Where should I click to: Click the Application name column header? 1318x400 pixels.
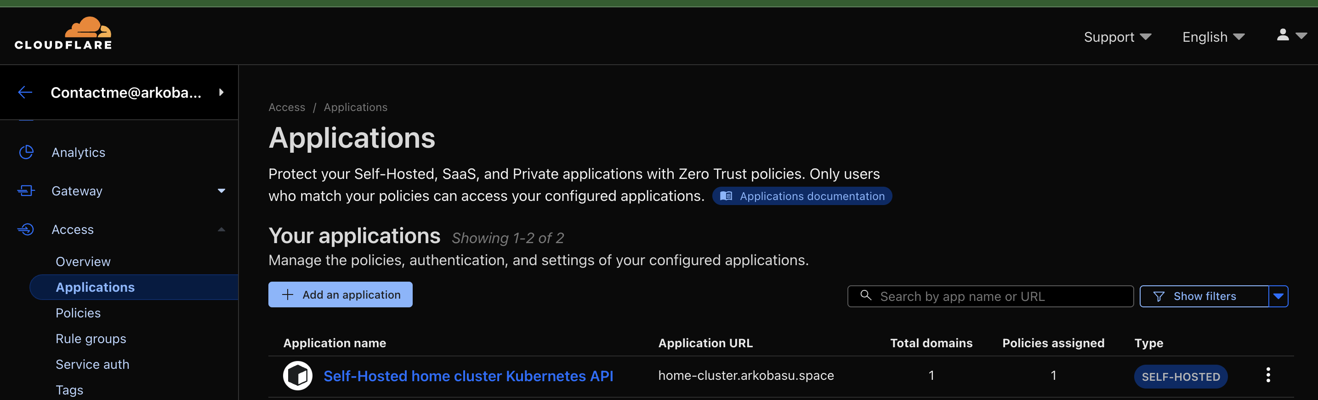pos(335,343)
